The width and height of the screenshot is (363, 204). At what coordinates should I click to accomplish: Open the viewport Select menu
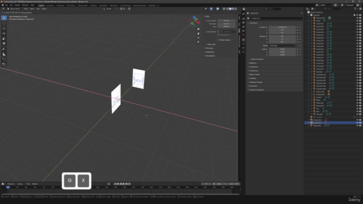click(x=32, y=9)
